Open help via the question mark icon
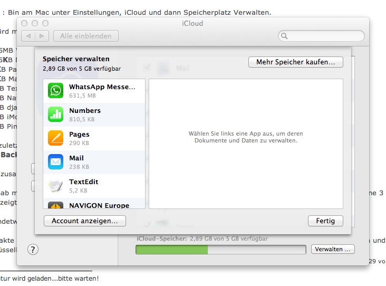The width and height of the screenshot is (386, 286). click(x=33, y=249)
